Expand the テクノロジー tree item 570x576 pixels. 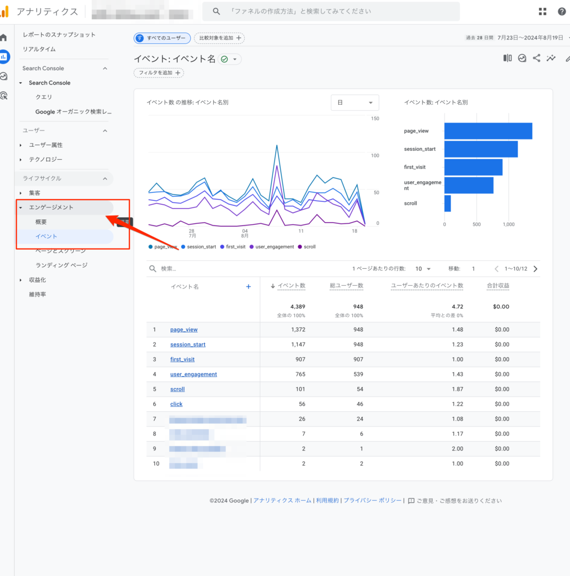coord(21,160)
